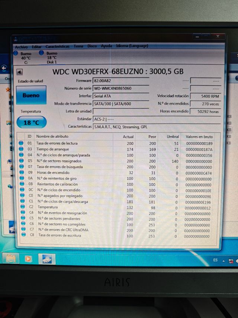The width and height of the screenshot is (238, 318).
Task: Click the Interfaz field Serial ATA
Action: [x=121, y=96]
